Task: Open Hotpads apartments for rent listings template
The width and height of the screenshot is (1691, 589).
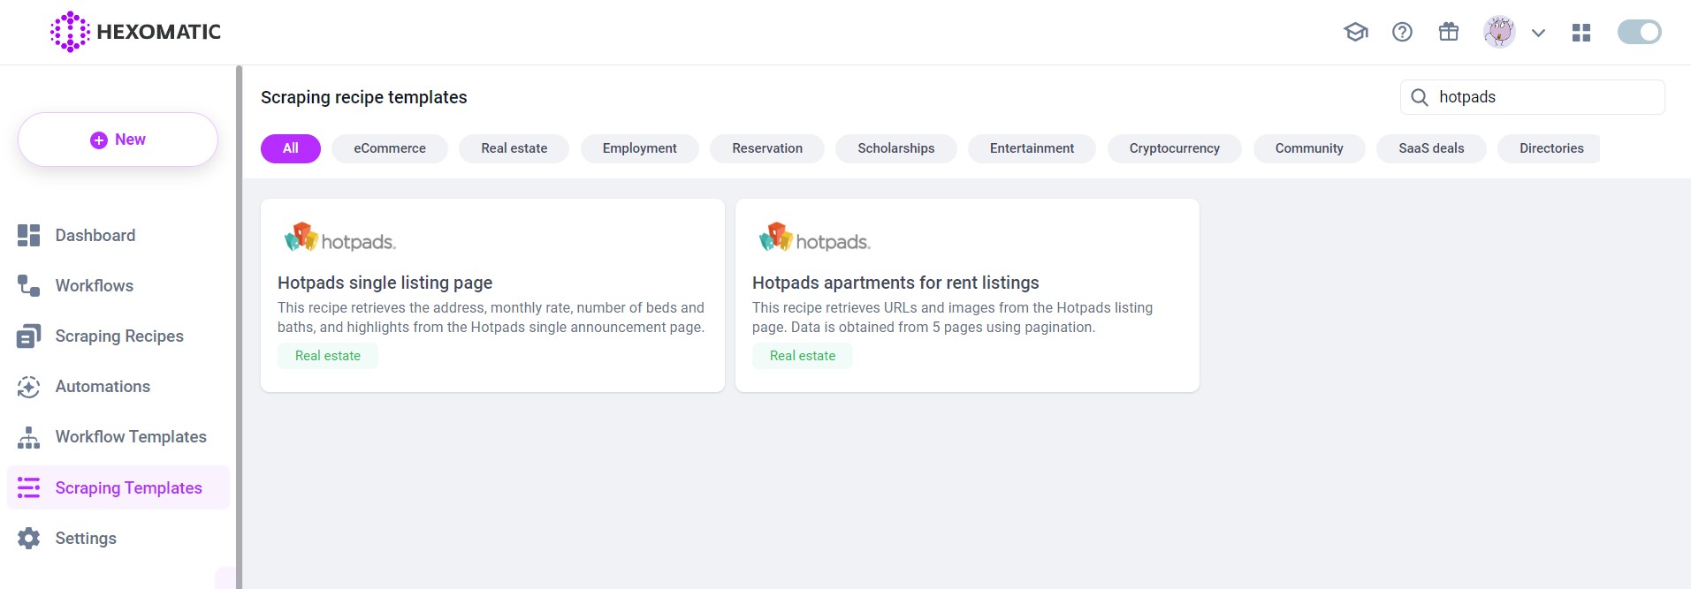Action: pos(895,283)
